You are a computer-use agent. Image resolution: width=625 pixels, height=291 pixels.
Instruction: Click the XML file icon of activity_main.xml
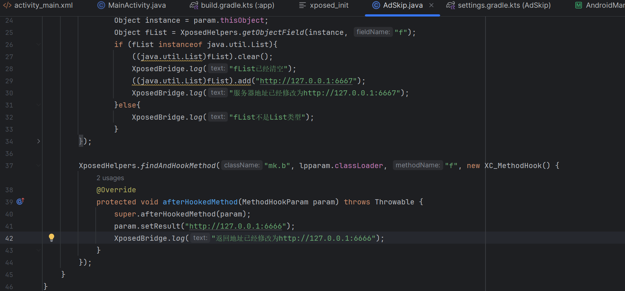pyautogui.click(x=7, y=6)
